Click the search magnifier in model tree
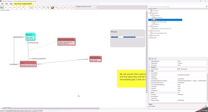This screenshot has height=112, width=208. pos(206,6)
